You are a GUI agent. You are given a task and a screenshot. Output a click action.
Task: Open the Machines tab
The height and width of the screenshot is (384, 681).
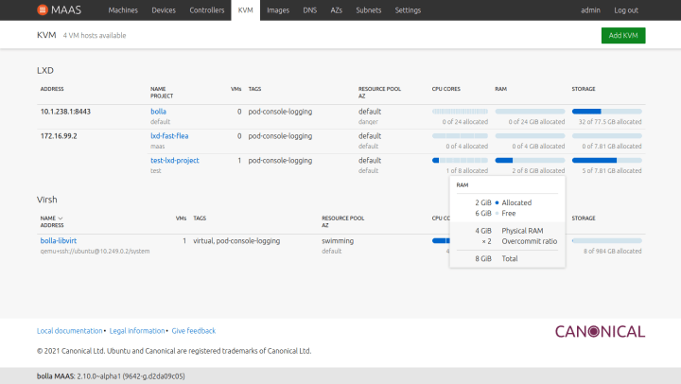point(123,10)
